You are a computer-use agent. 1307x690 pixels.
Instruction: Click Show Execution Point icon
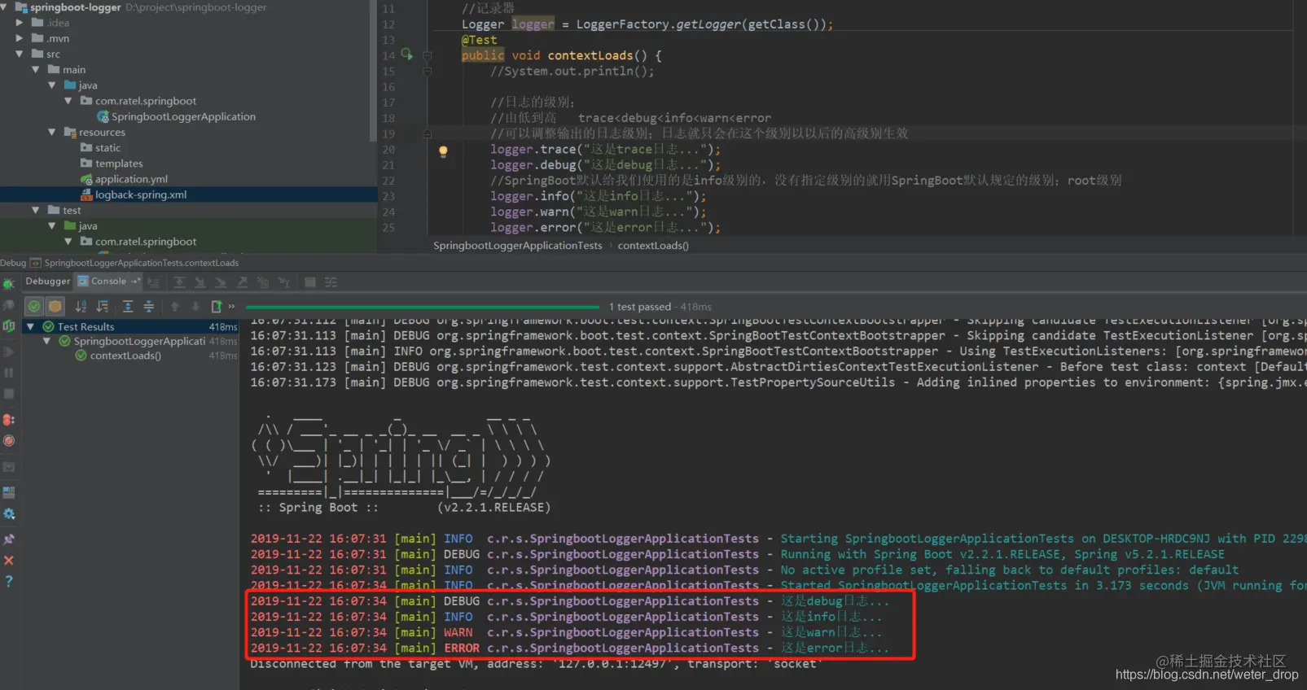point(153,282)
